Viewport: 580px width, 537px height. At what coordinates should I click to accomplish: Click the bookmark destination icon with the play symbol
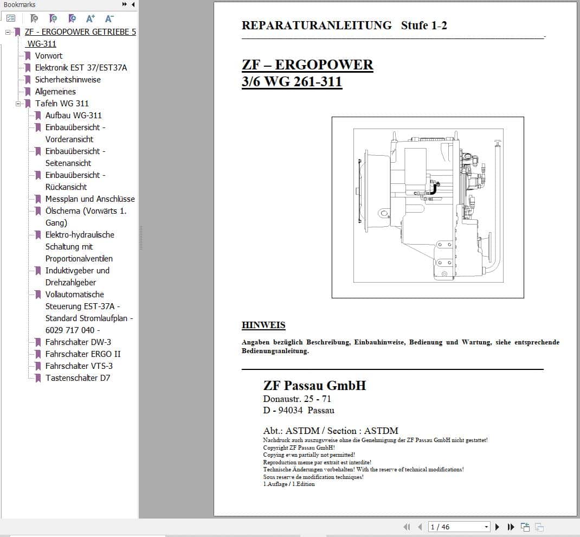pyautogui.click(x=72, y=18)
